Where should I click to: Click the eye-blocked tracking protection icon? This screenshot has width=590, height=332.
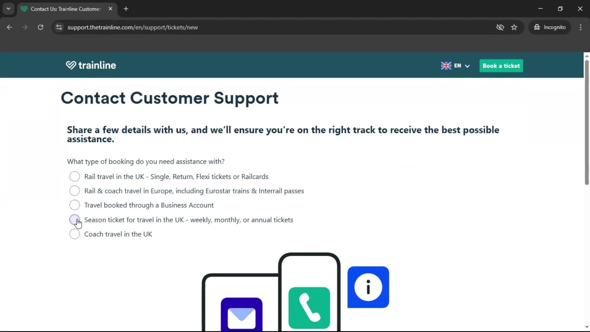point(500,27)
